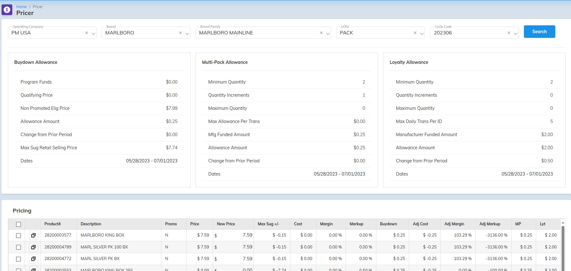Clear the Brand Family MARLBORO MAINLINE value
This screenshot has height=271, width=571.
point(321,33)
